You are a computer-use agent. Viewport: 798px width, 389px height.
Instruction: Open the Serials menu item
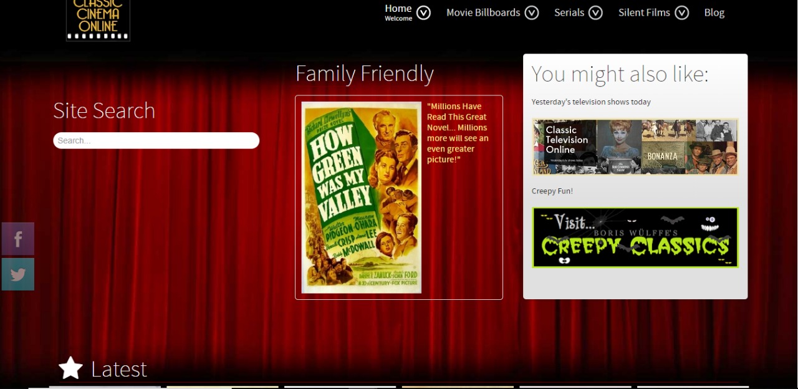[x=569, y=12]
